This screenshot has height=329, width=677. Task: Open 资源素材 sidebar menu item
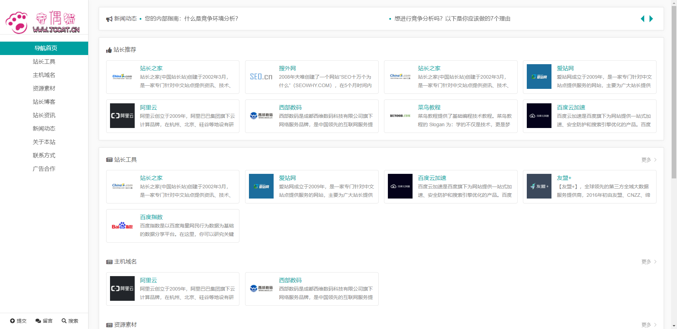click(x=44, y=89)
